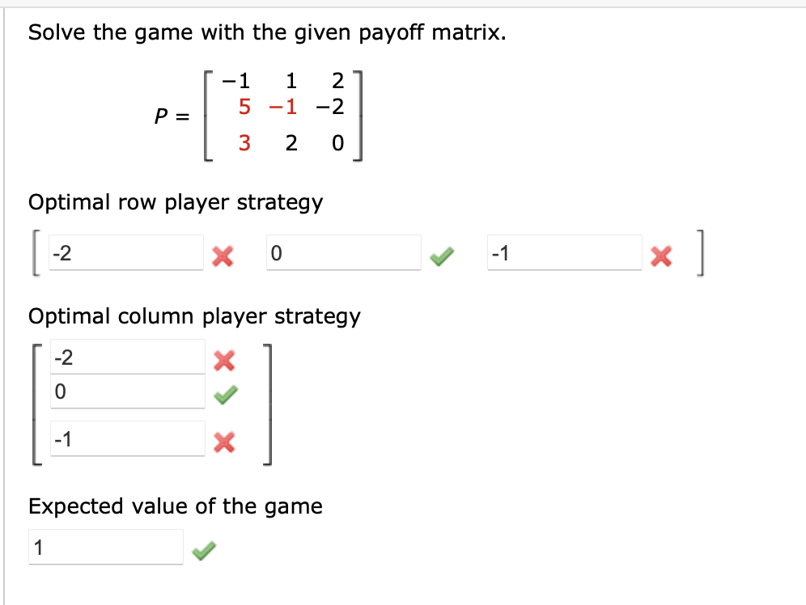The image size is (806, 605).
Task: Click the payoff matrix P
Action: coord(259,113)
